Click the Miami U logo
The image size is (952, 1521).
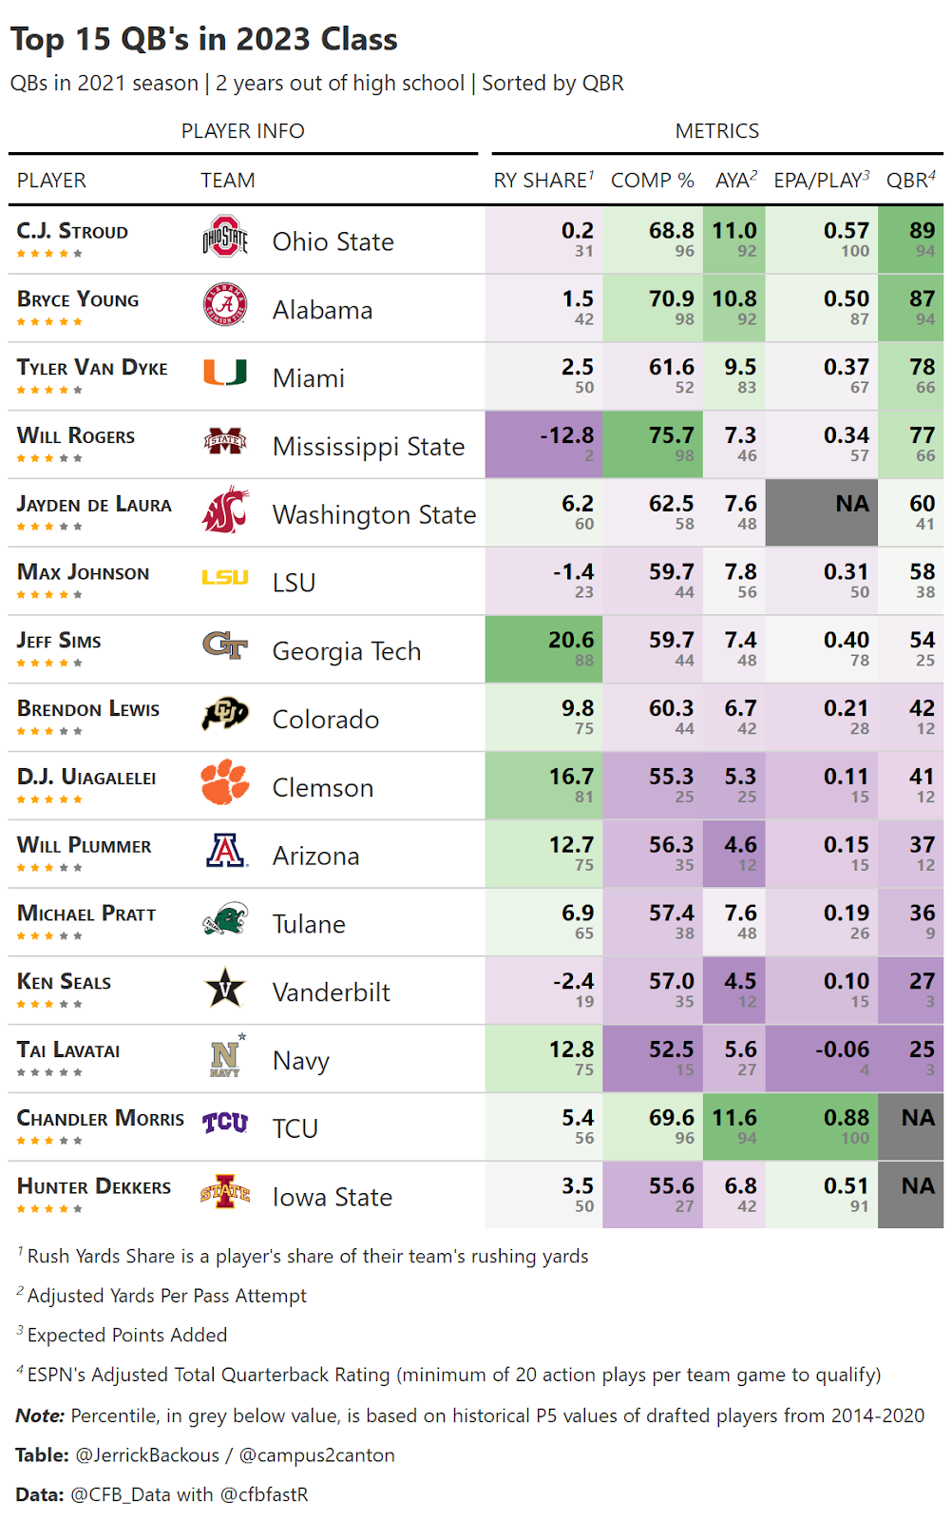[x=225, y=373]
